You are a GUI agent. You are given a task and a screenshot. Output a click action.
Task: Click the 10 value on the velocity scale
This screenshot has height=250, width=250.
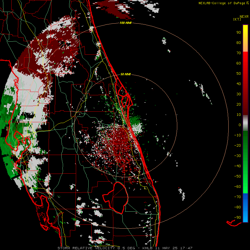(x=239, y=115)
